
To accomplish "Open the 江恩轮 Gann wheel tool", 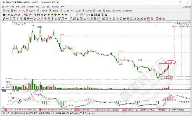I will point(97,11).
